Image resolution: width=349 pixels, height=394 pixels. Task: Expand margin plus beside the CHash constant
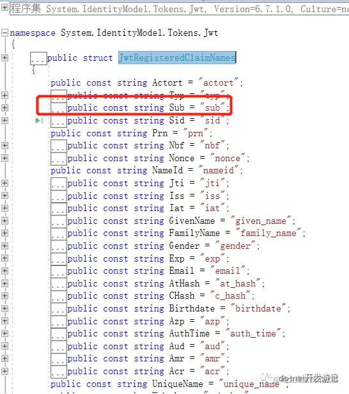click(x=4, y=295)
